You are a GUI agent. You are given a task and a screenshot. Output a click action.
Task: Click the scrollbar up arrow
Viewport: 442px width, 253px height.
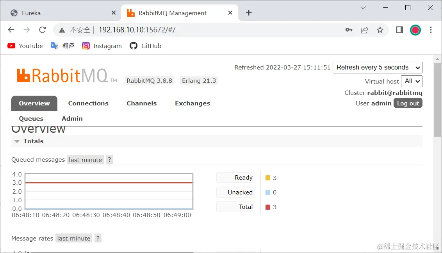point(437,59)
